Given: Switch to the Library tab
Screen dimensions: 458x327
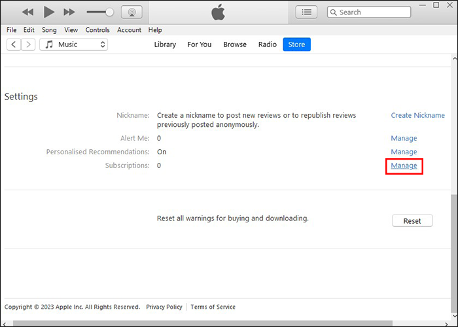Looking at the screenshot, I should pos(165,44).
